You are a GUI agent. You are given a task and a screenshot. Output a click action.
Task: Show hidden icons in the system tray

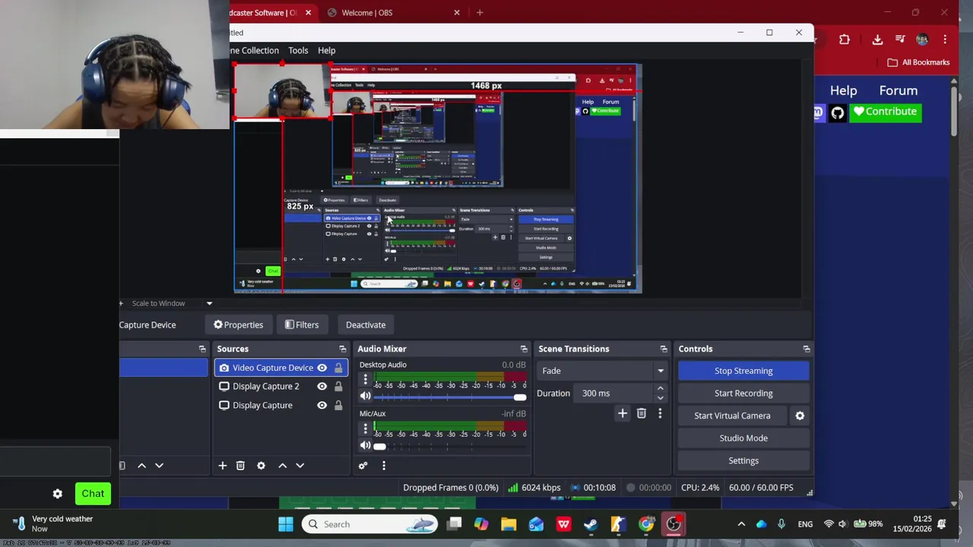[x=741, y=524]
